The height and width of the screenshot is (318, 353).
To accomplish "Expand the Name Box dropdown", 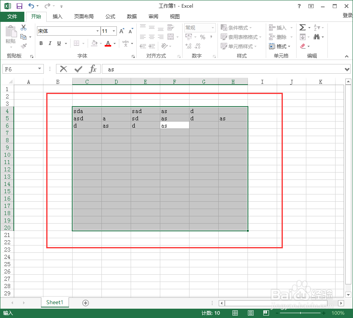I will tap(40, 68).
